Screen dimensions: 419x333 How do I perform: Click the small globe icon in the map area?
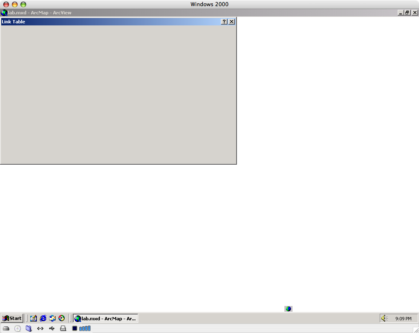[288, 309]
